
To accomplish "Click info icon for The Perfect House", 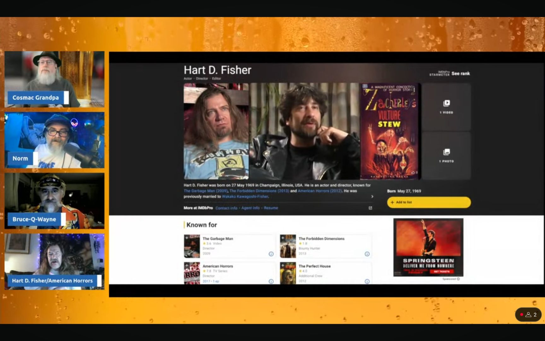I will 367,281.
